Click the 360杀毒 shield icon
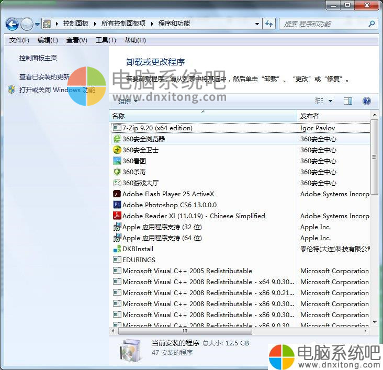 coord(117,172)
